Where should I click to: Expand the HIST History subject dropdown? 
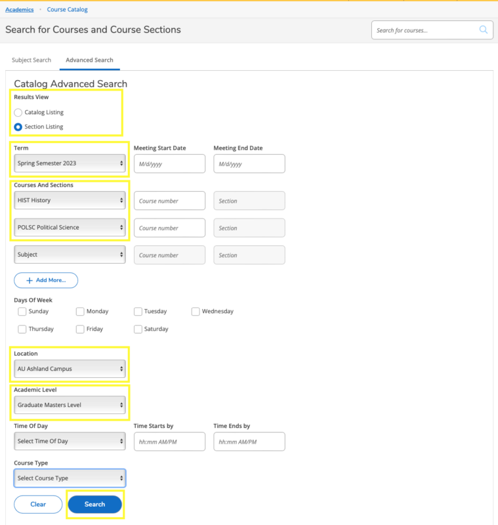(x=70, y=200)
